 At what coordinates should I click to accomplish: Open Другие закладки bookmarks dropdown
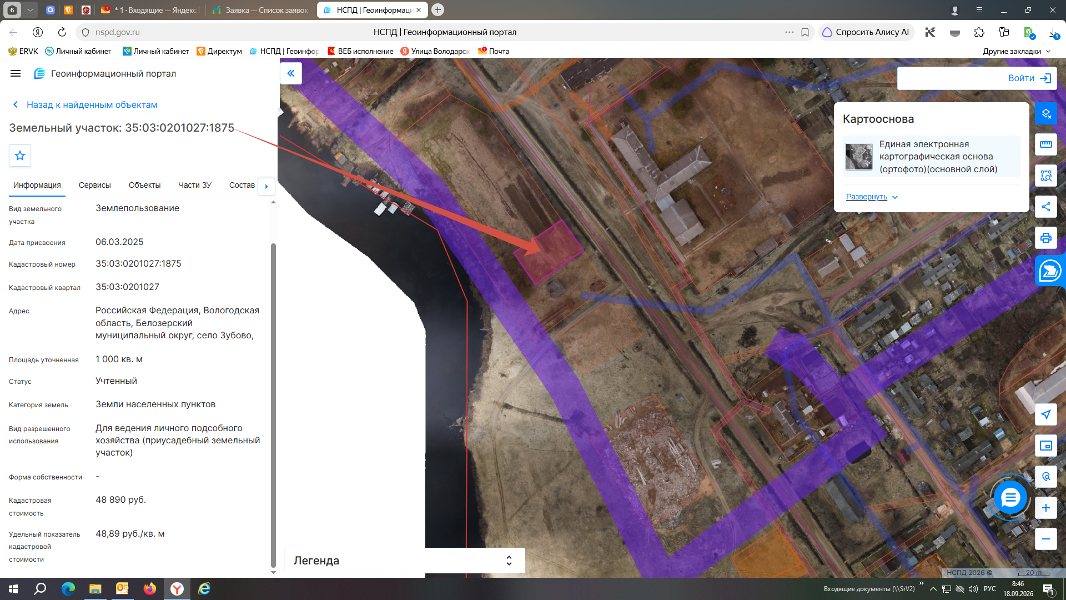[x=1017, y=51]
